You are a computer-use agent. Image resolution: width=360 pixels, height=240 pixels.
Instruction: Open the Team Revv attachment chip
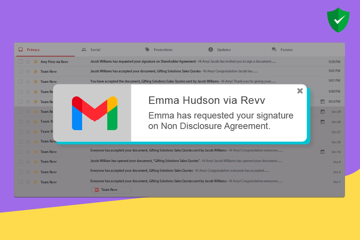point(111,190)
